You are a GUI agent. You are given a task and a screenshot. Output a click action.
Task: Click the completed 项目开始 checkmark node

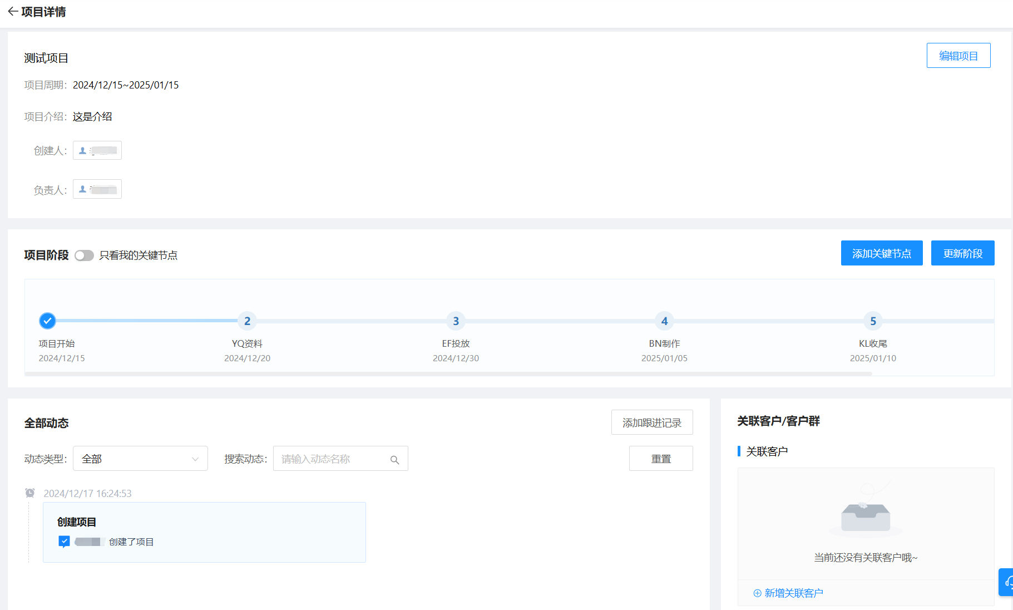(x=47, y=321)
